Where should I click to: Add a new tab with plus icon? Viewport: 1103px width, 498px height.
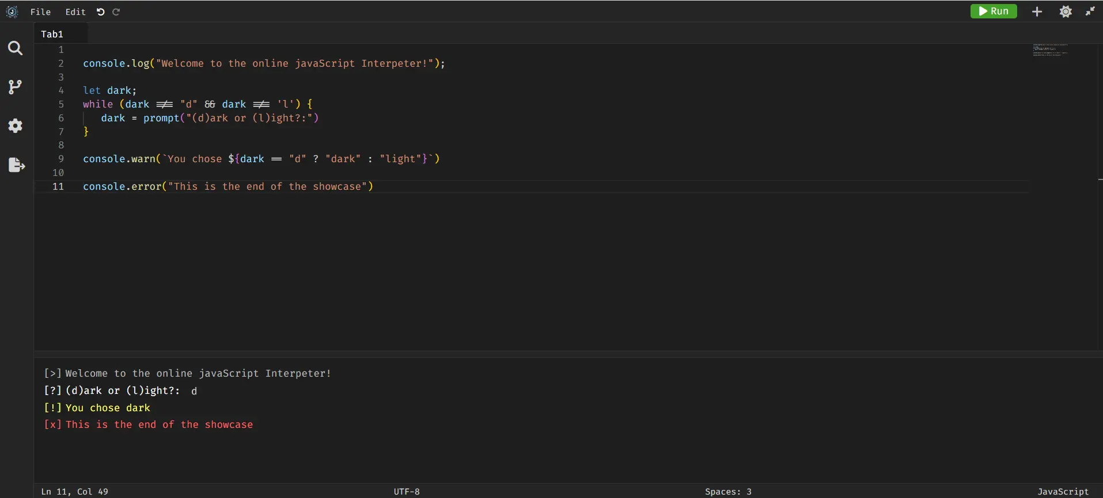point(1037,12)
